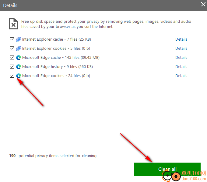Click 'potential privacy items selected for cleaning' text
Image resolution: width=207 pixels, height=182 pixels.
(58, 156)
